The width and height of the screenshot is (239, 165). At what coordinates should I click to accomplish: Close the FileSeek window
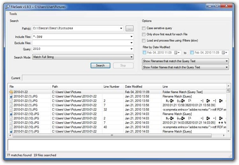[226, 6]
